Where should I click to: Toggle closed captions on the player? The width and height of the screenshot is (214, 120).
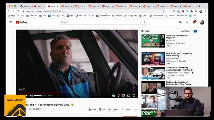pos(114,96)
